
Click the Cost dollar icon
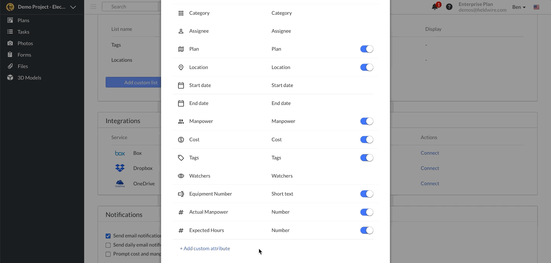(181, 140)
